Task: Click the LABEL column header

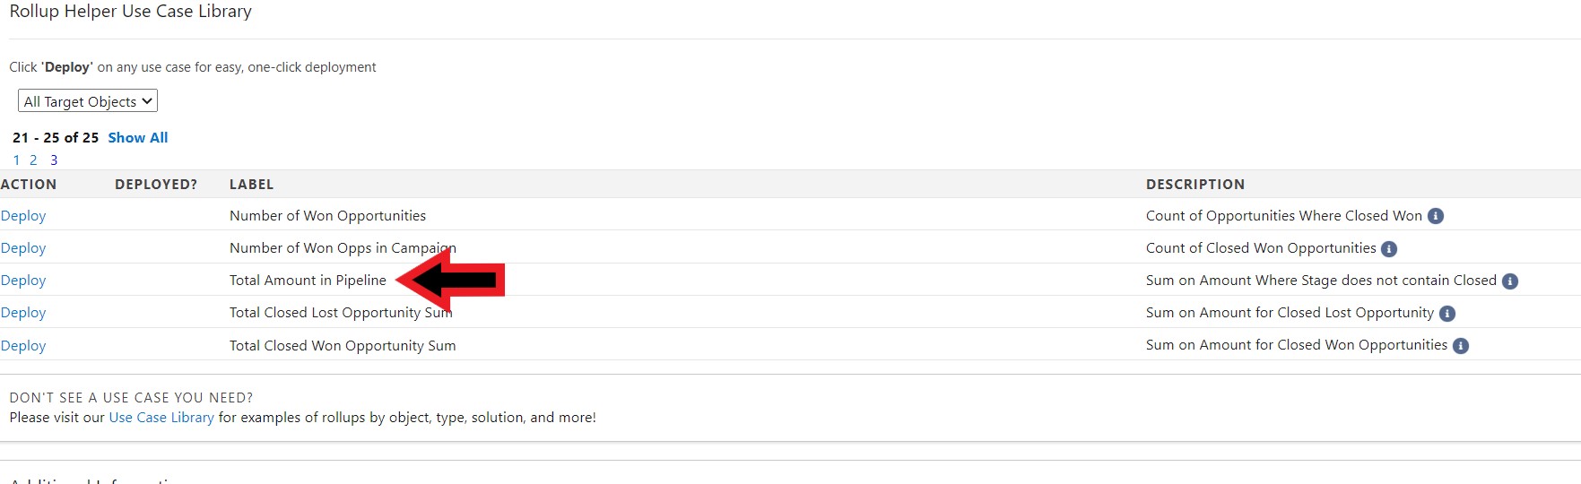Action: (252, 185)
